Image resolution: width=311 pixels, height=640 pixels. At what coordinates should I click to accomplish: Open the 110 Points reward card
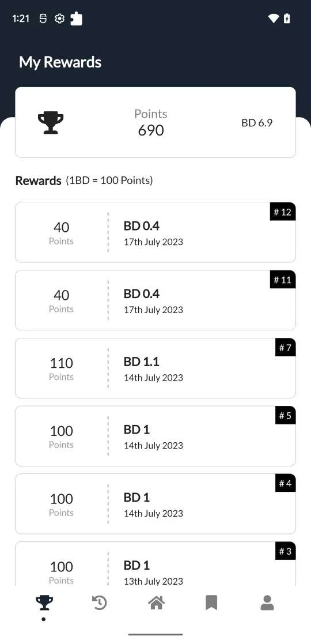(155, 368)
